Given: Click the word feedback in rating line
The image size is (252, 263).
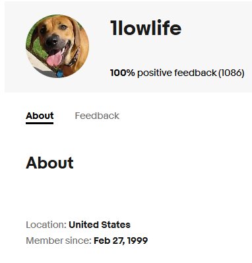Looking at the screenshot, I should click(x=195, y=73).
